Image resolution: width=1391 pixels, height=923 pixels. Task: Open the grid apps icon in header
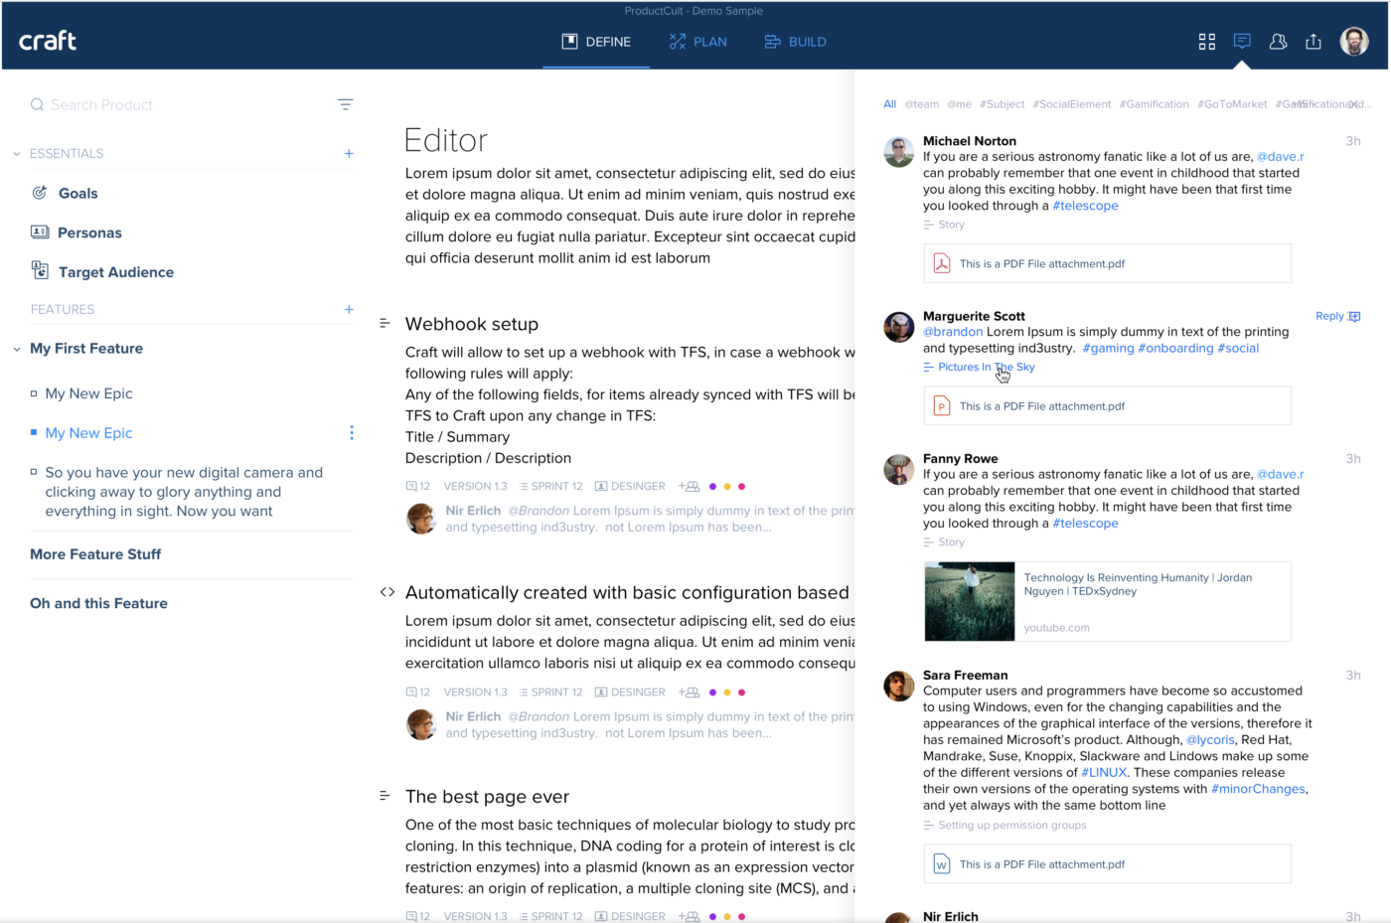click(x=1206, y=42)
